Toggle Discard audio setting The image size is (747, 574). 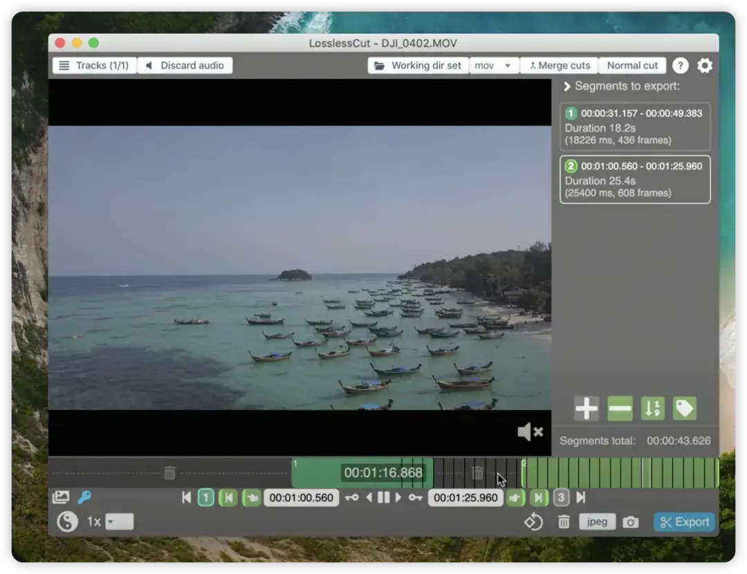[x=185, y=66]
